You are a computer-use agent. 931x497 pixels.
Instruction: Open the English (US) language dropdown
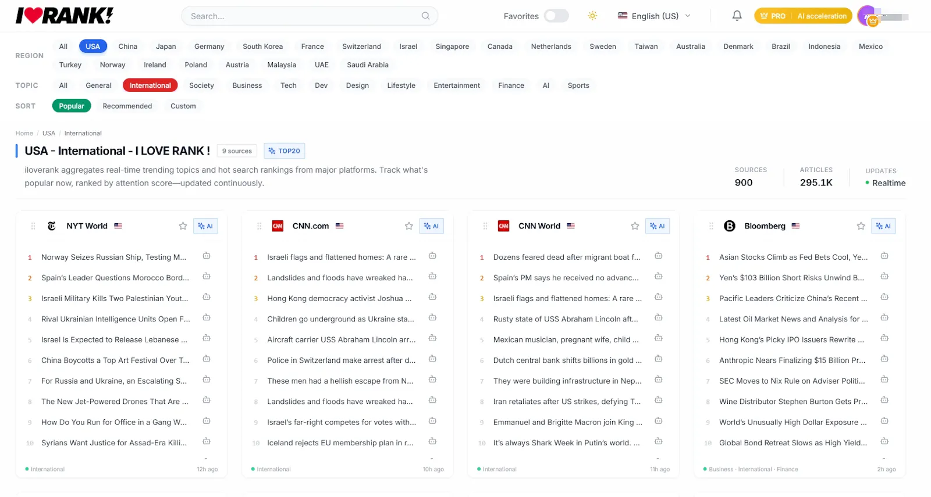[x=655, y=16]
